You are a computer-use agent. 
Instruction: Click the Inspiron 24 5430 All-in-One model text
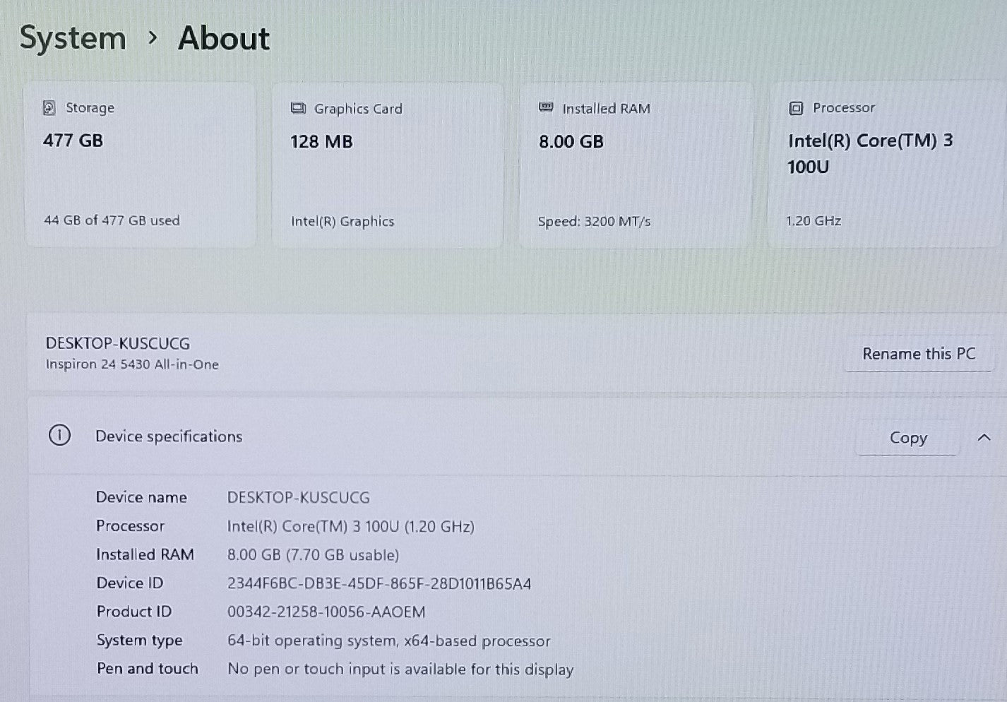(x=132, y=364)
